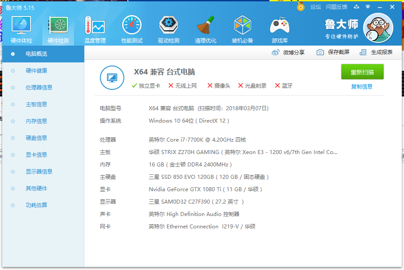Click the X64 兼容 台式电脑 heading
Viewport: 404px width, 270px height.
(164, 72)
